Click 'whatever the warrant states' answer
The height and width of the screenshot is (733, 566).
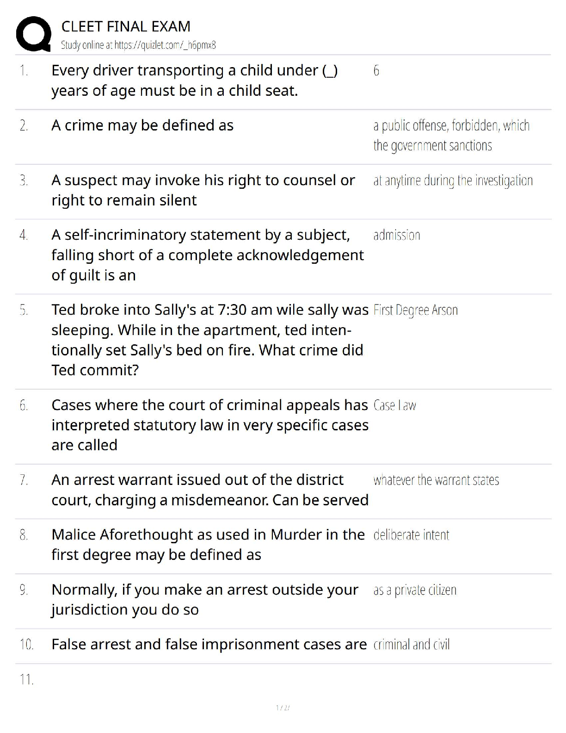click(x=436, y=480)
